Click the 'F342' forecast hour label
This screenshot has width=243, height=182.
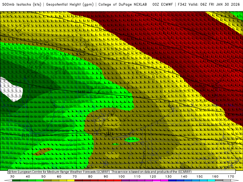(x=182, y=5)
